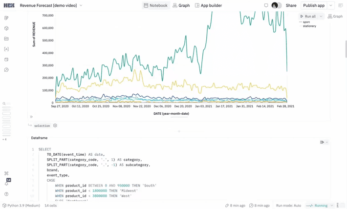Toggle the 'stationery' series in chart legend
Image resolution: width=347 pixels, height=209 pixels.
coord(309,26)
